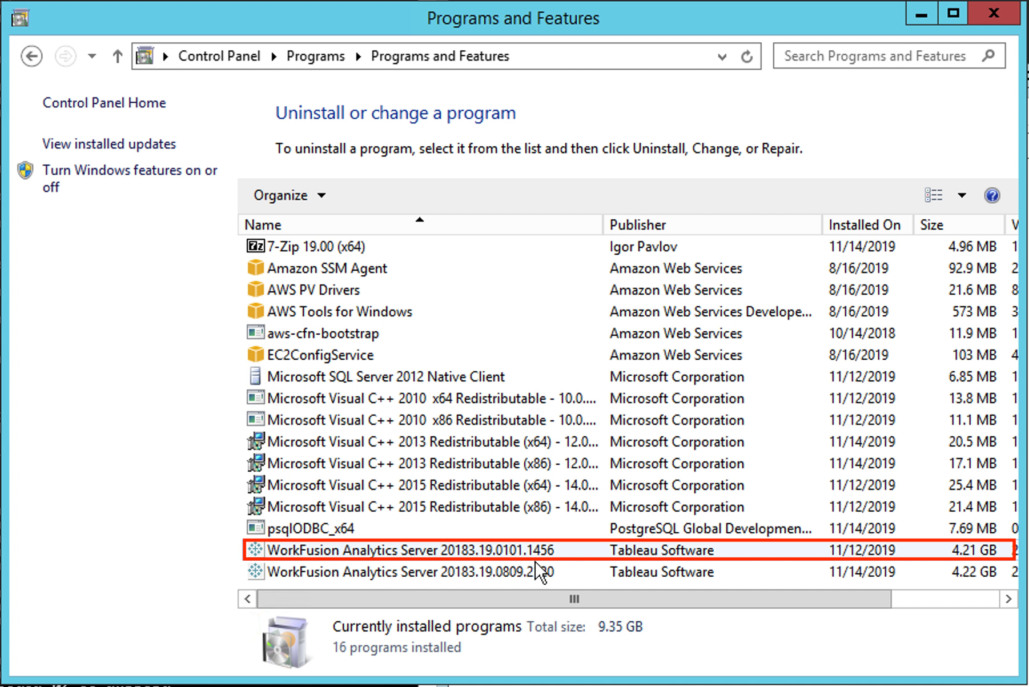Click the horizontal scrollbar thumb
This screenshot has height=687, width=1029.
tap(574, 599)
